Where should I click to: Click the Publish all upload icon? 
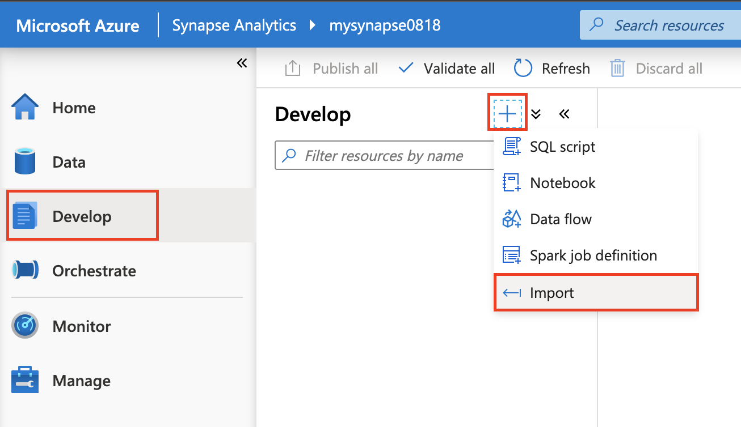(x=292, y=69)
